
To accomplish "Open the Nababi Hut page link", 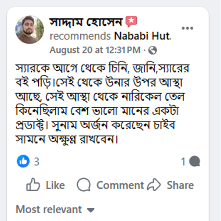I will coord(143,36).
